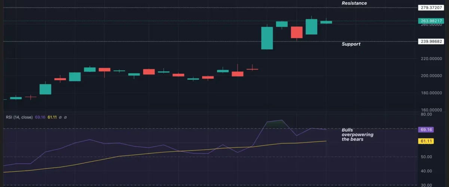Click the second ∅ icon in RSI legend
This screenshot has height=187, width=449.
(66, 117)
